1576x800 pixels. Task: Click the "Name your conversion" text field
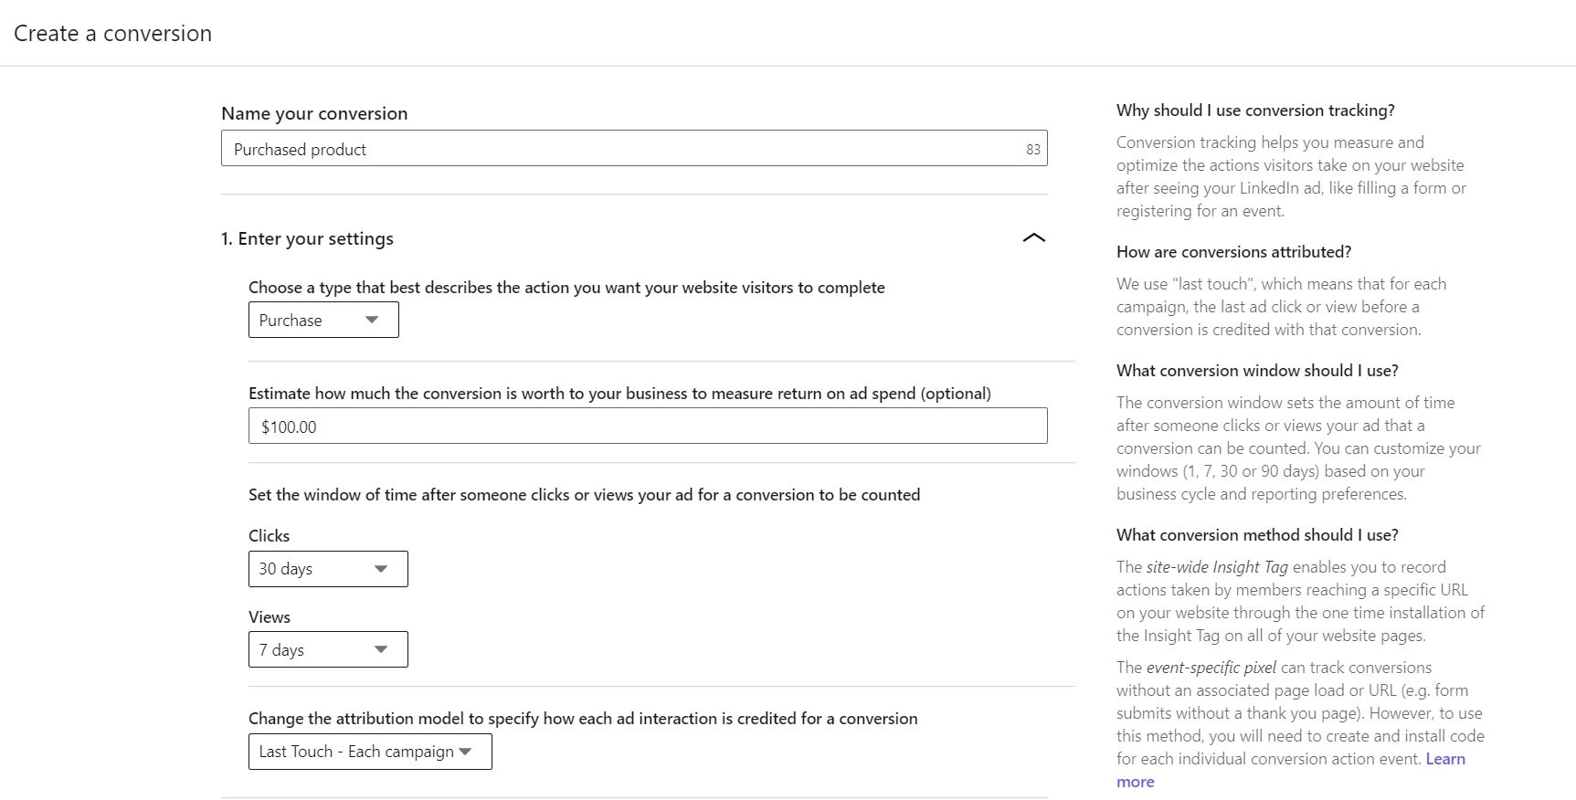coord(621,149)
